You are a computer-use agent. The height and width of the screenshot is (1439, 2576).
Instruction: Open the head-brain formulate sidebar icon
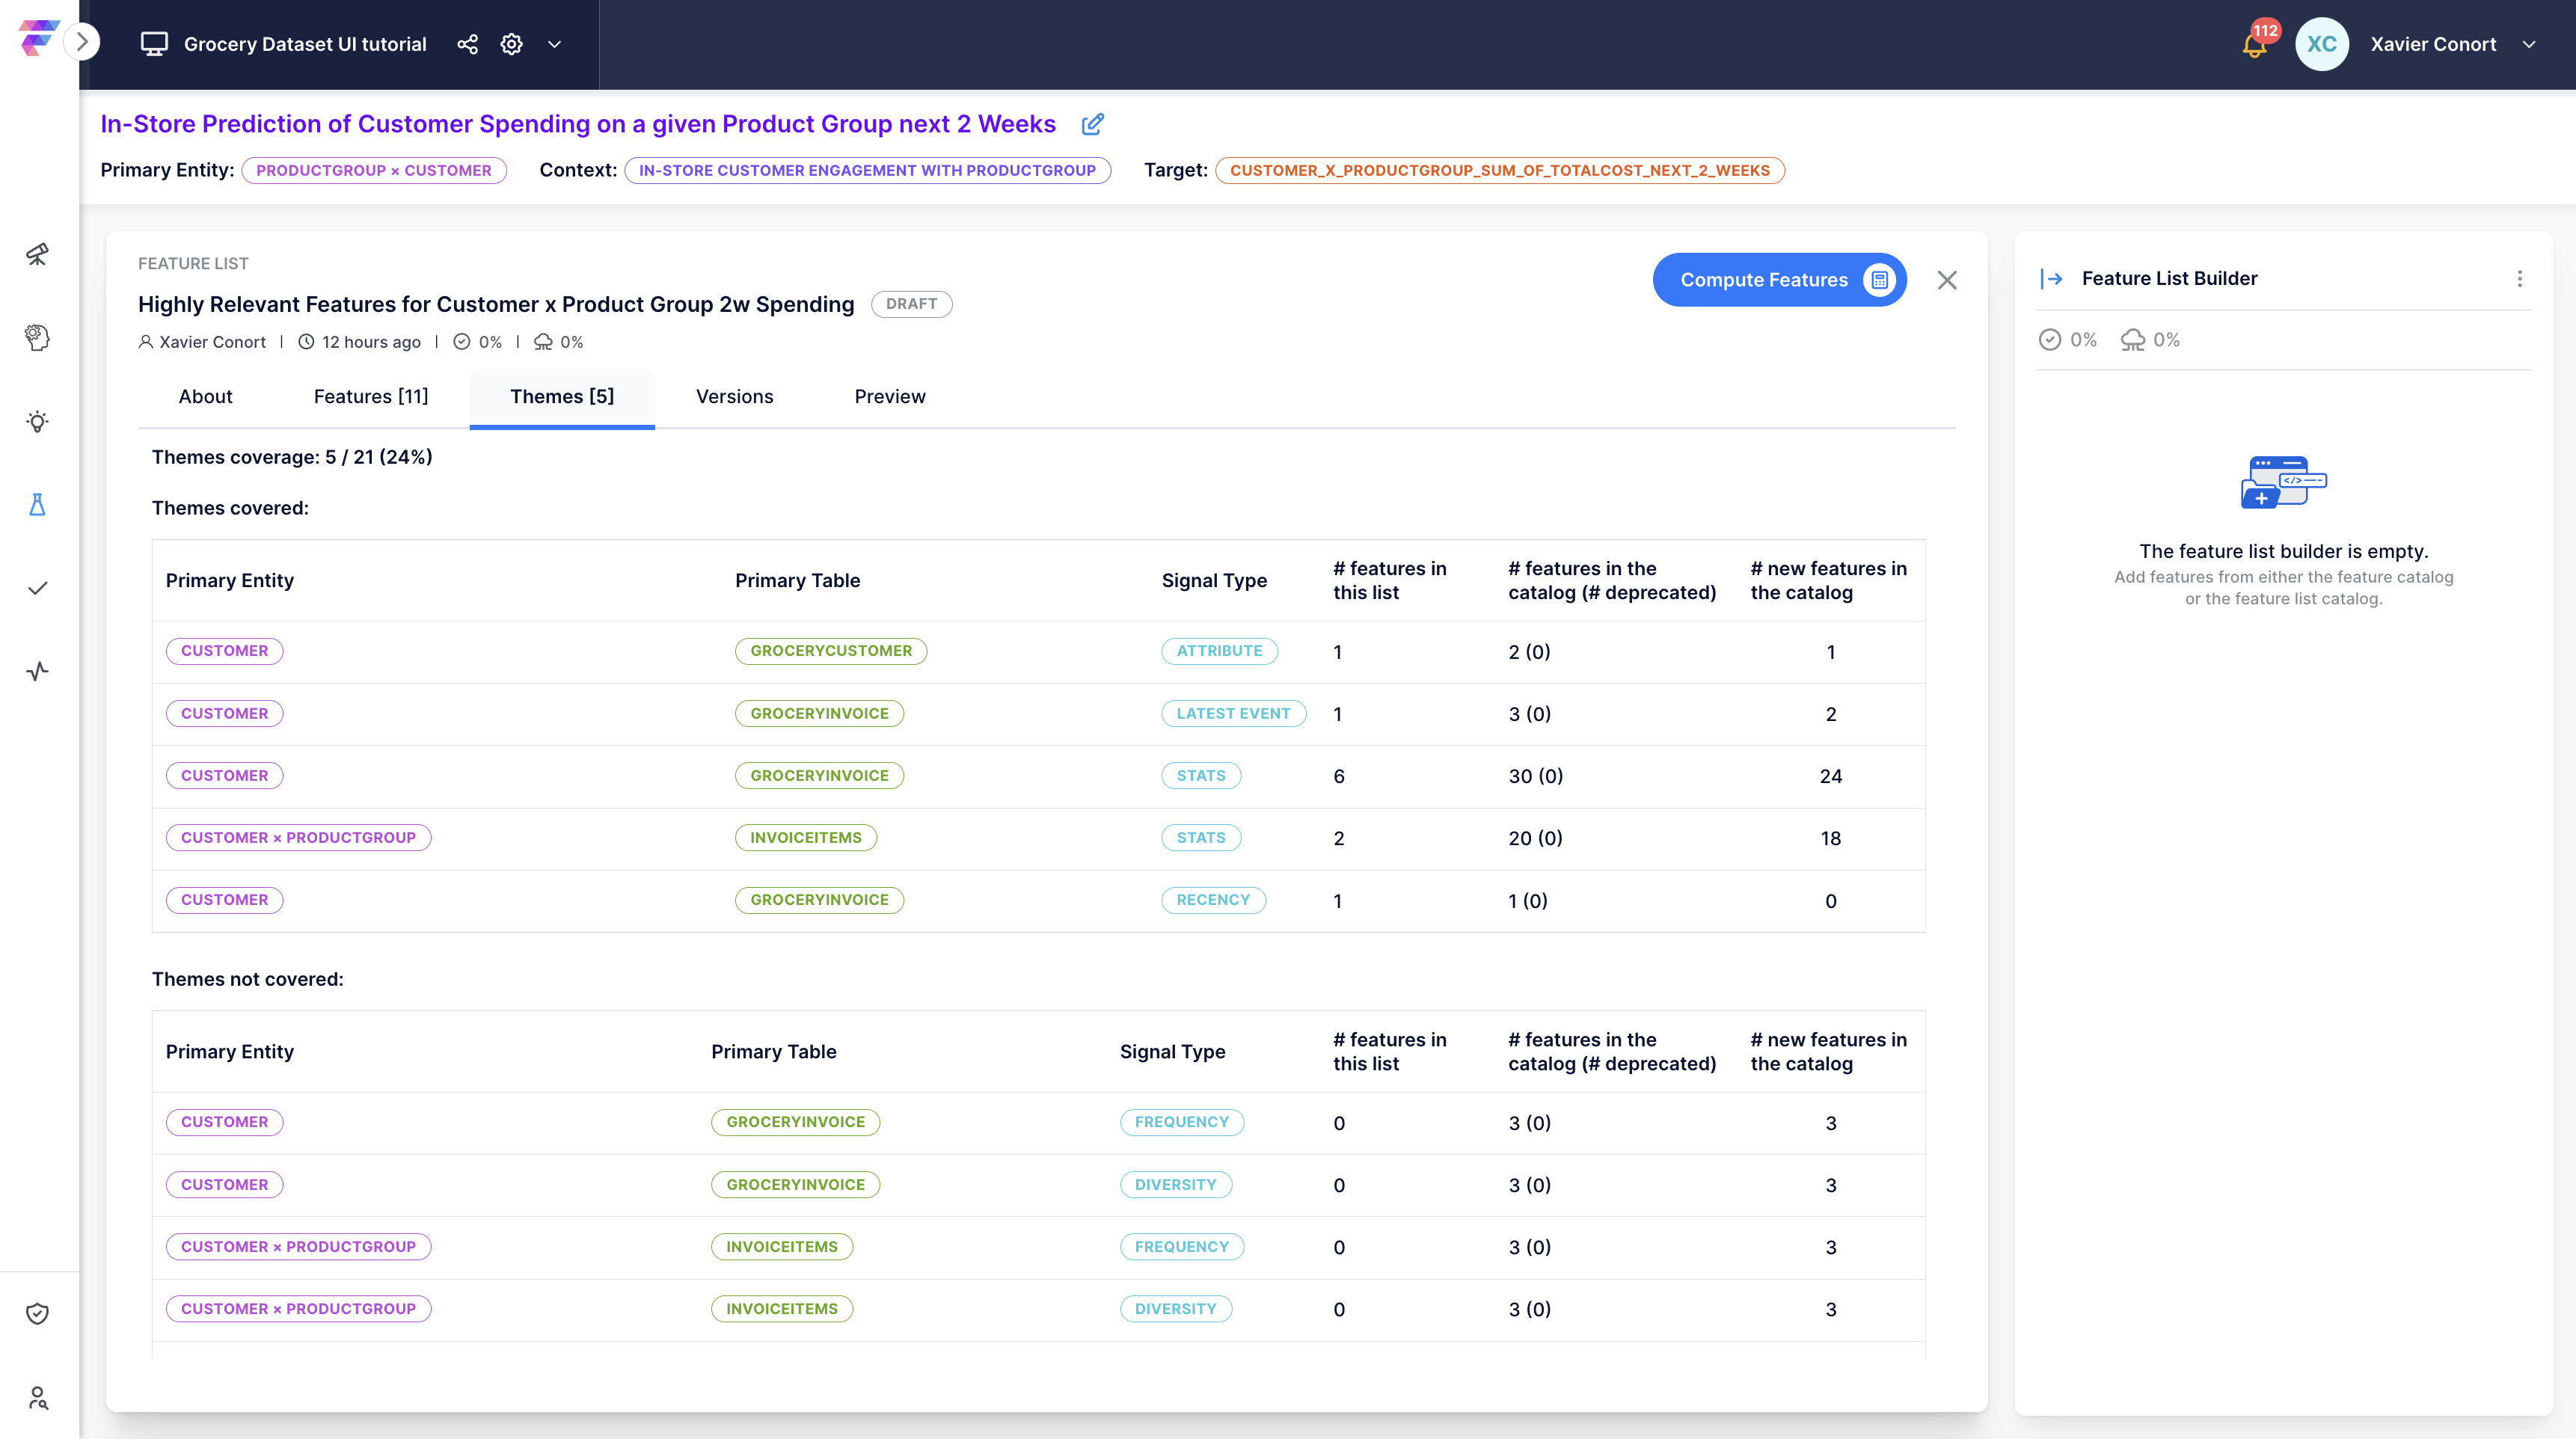click(x=38, y=338)
